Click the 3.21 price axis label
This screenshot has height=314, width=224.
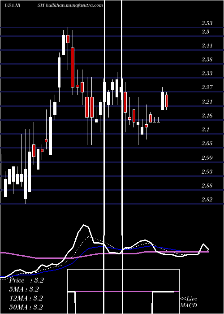pyautogui.click(x=207, y=102)
